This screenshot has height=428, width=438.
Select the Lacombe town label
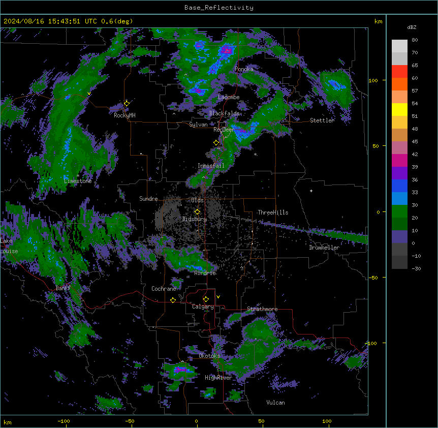[229, 97]
